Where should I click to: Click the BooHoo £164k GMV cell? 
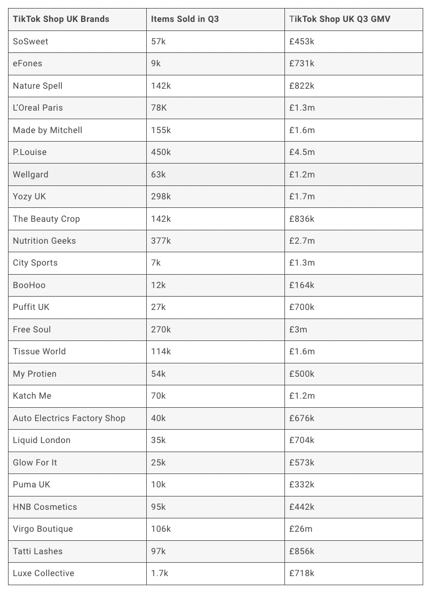click(x=302, y=285)
